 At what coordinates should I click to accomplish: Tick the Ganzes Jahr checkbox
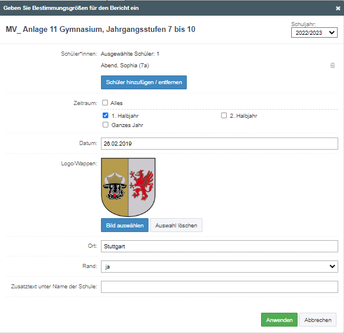click(106, 125)
